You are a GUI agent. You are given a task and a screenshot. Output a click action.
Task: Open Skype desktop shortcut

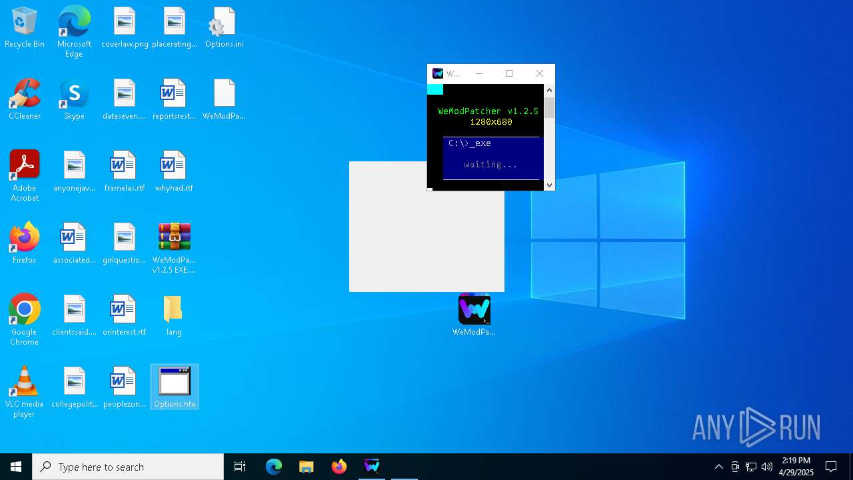coord(74,99)
